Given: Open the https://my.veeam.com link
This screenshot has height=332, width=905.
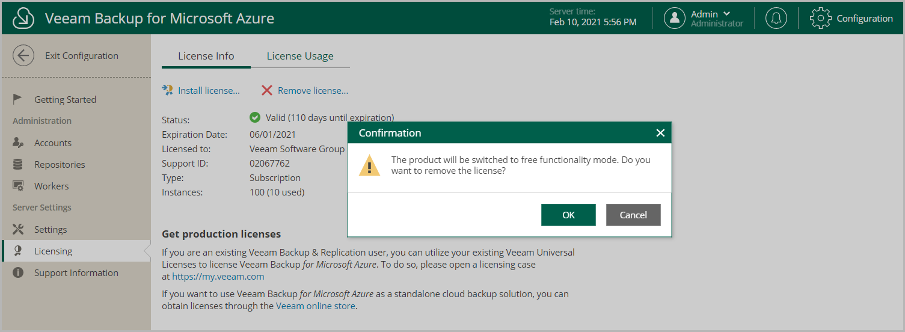Looking at the screenshot, I should click(218, 277).
